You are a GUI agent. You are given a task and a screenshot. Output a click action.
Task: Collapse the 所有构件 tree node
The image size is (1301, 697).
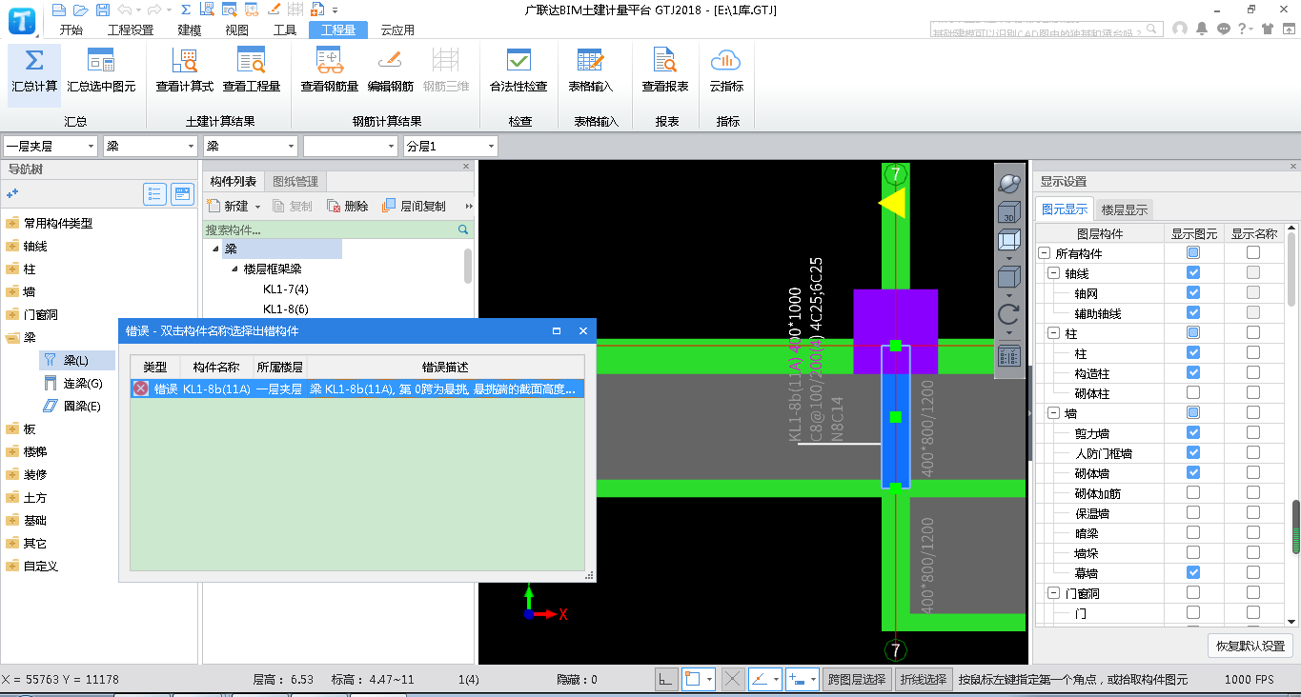(x=1044, y=253)
